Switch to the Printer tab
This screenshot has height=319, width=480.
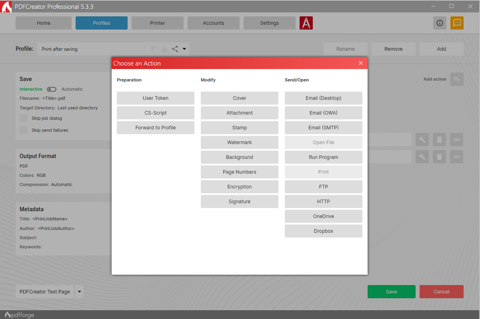(157, 23)
